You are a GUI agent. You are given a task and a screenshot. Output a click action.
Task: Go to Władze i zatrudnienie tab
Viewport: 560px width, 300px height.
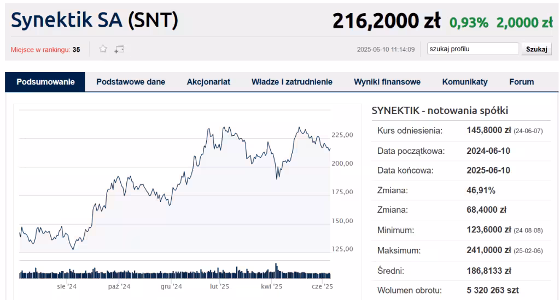[292, 82]
